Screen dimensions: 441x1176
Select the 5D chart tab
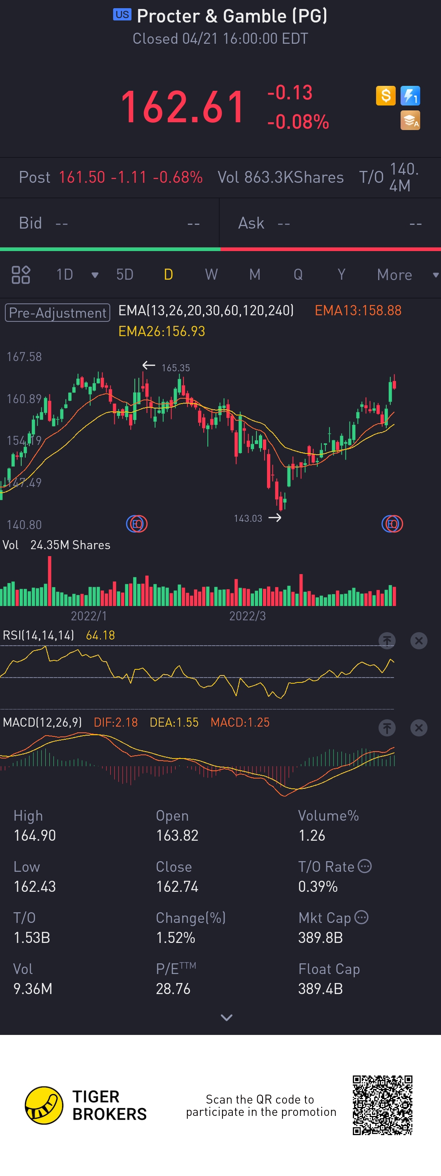pos(125,275)
